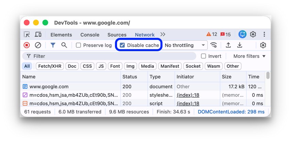Viewport: 291px width, 141px height.
Task: Open the AI assistance button
Action: coord(242,35)
